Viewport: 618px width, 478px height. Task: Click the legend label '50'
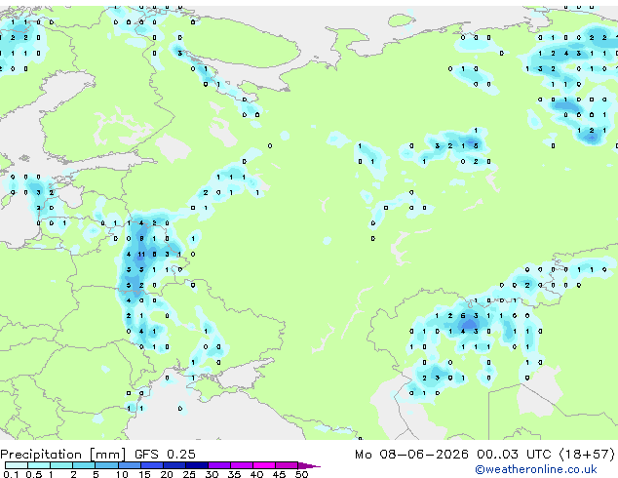[x=301, y=474]
